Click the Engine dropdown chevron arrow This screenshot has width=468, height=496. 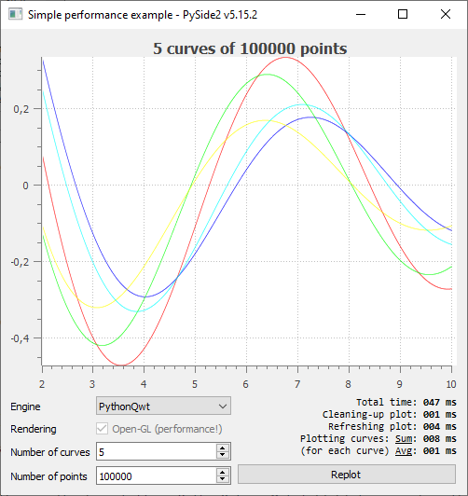pos(223,406)
